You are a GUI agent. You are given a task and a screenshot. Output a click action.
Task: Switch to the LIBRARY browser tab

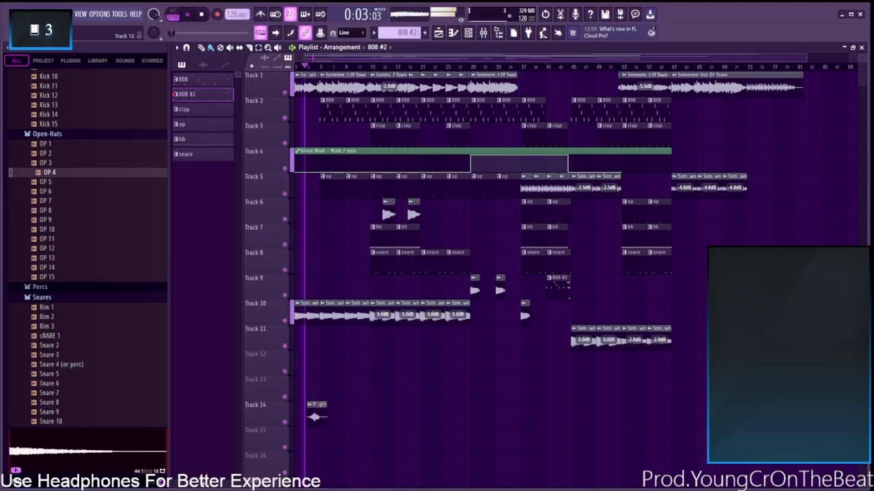[x=98, y=61]
